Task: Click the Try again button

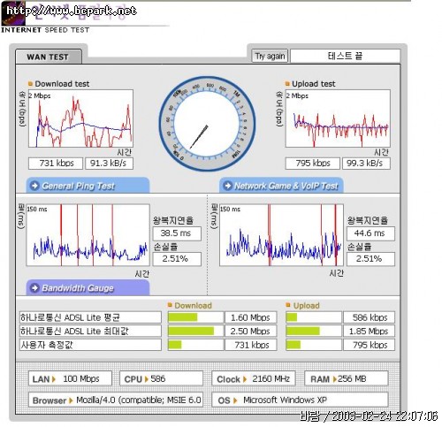Action: 270,56
